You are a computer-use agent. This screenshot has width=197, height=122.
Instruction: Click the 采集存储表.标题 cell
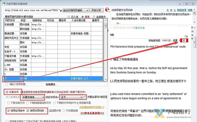pyautogui.click(x=80, y=33)
